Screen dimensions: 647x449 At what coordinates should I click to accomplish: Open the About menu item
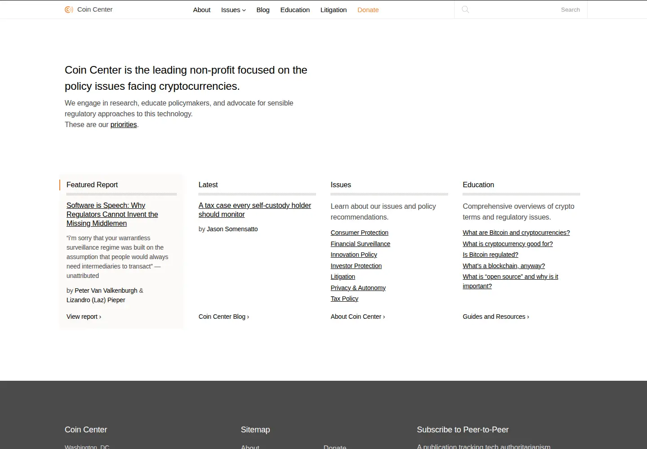tap(202, 10)
